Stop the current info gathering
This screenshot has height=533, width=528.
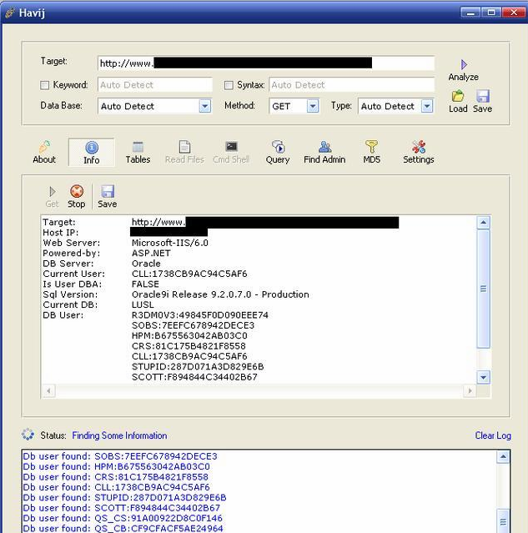(77, 196)
